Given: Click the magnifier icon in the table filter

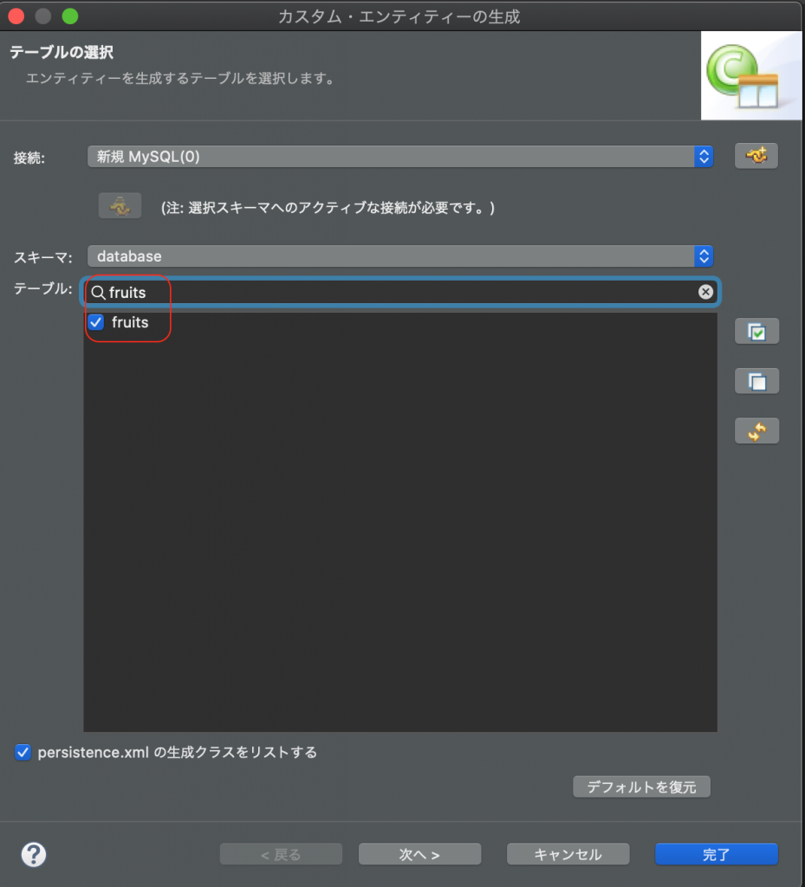Looking at the screenshot, I should pyautogui.click(x=99, y=292).
